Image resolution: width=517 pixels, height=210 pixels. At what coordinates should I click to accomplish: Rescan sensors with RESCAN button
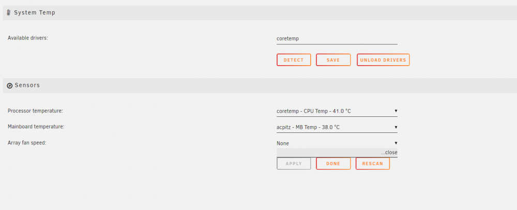[373, 163]
